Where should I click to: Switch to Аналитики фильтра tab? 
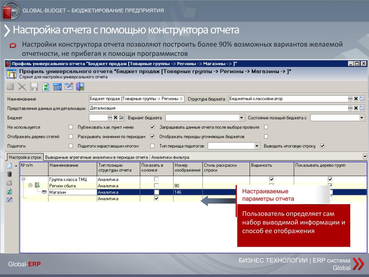pyautogui.click(x=170, y=157)
